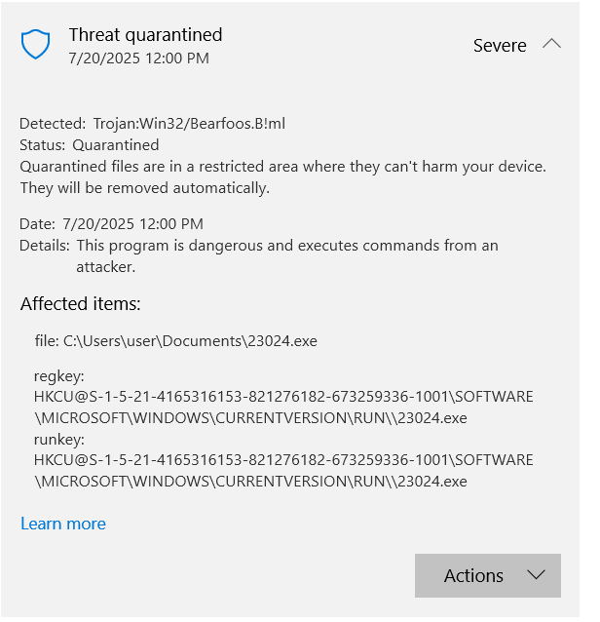The width and height of the screenshot is (600, 622).
Task: Click the restricted area description sentence
Action: point(283,167)
